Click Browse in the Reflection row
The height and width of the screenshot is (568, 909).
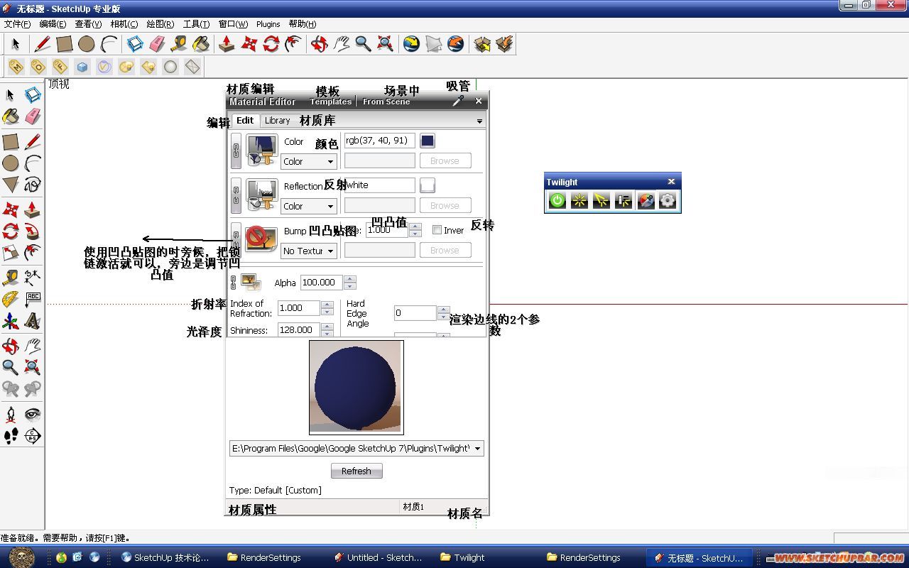click(445, 206)
